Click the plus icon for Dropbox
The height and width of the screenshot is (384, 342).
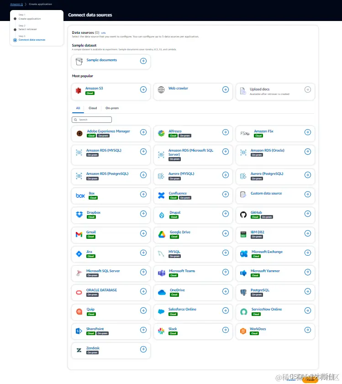[x=143, y=214]
